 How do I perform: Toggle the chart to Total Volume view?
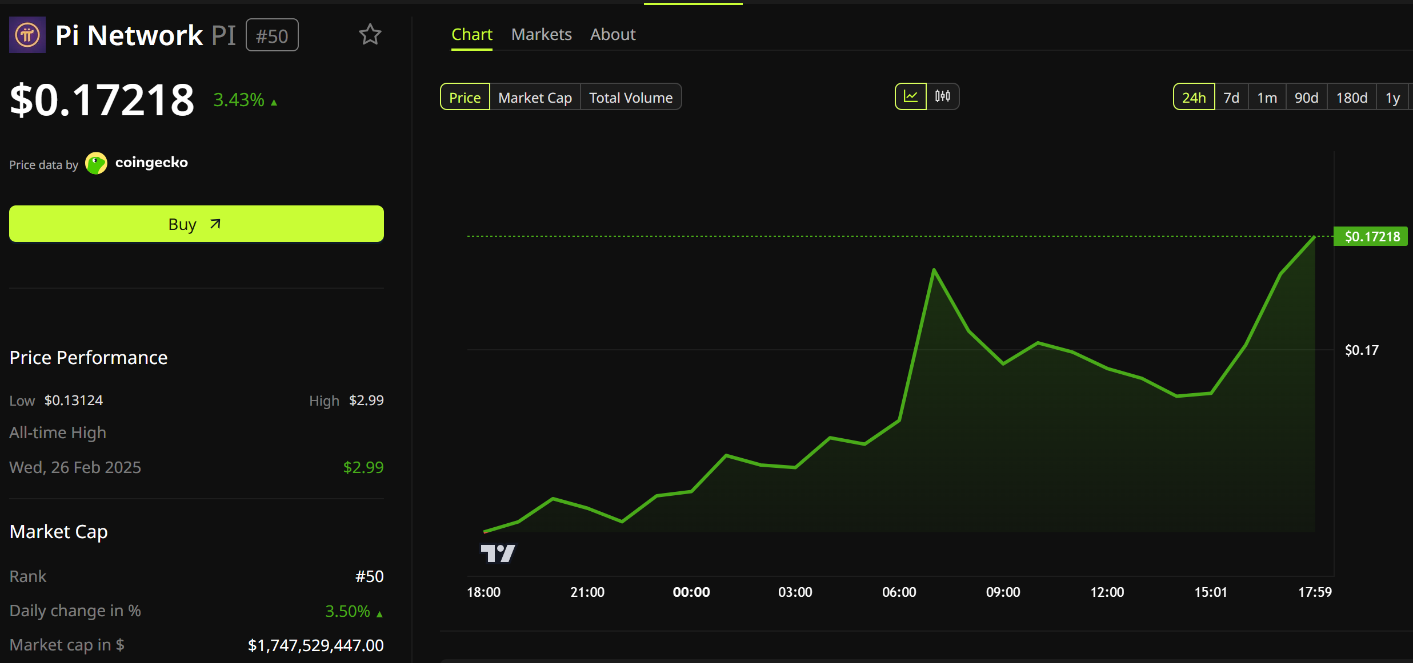pyautogui.click(x=630, y=97)
